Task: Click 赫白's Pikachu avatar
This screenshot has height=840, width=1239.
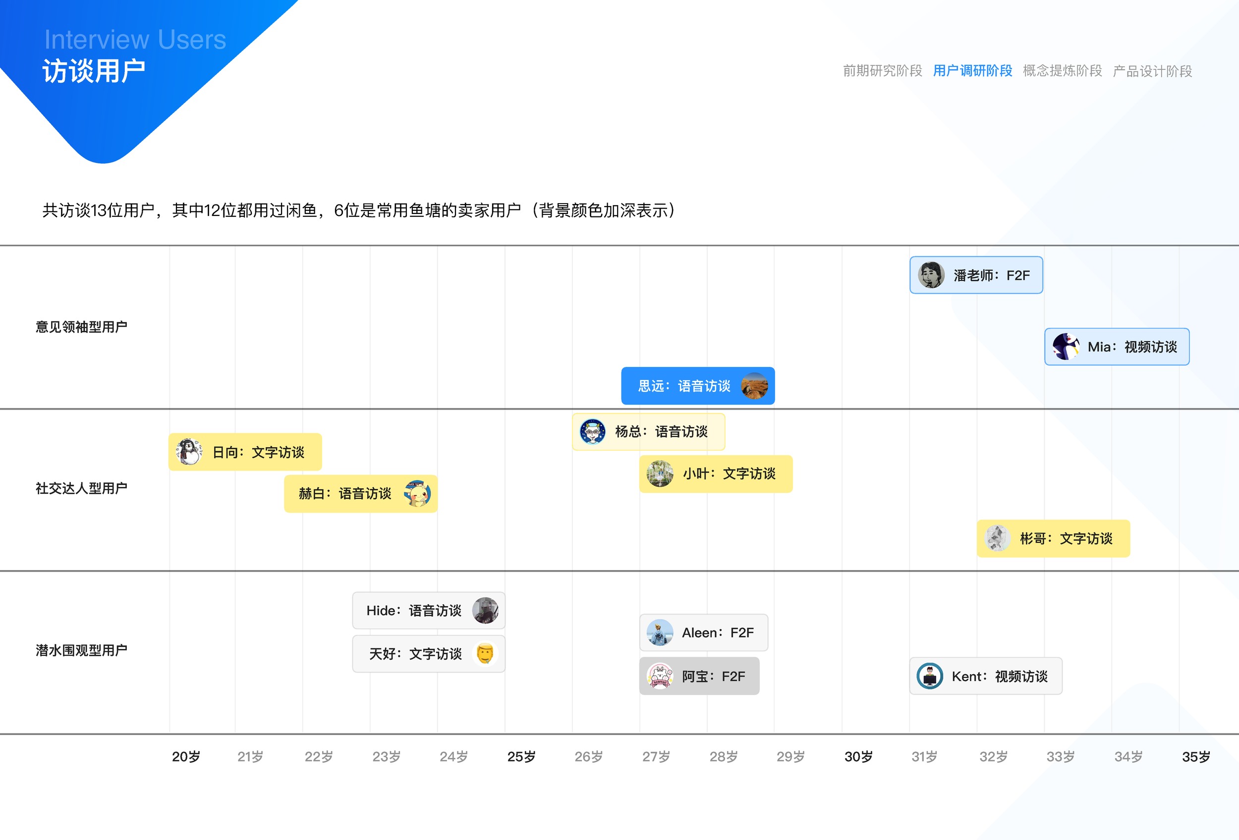Action: point(417,494)
